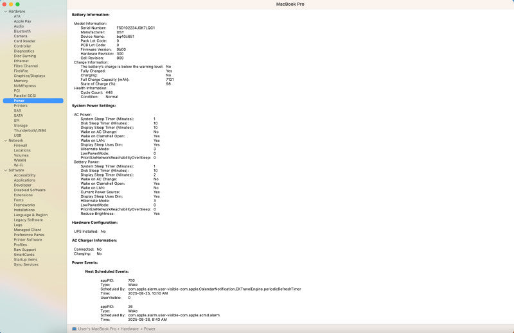Select Preference Panes in the sidebar

tap(29, 235)
